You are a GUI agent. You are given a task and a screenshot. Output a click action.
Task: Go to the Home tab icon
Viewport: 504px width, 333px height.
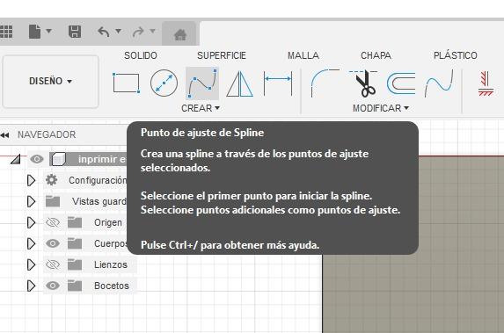click(180, 34)
